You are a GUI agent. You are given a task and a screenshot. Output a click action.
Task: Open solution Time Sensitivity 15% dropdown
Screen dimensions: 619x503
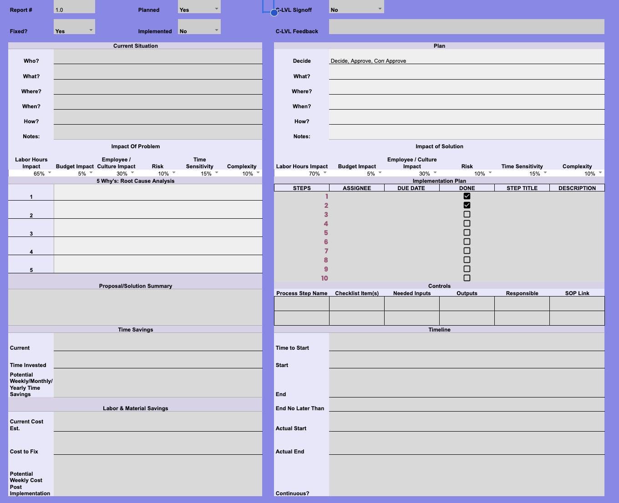click(x=545, y=173)
